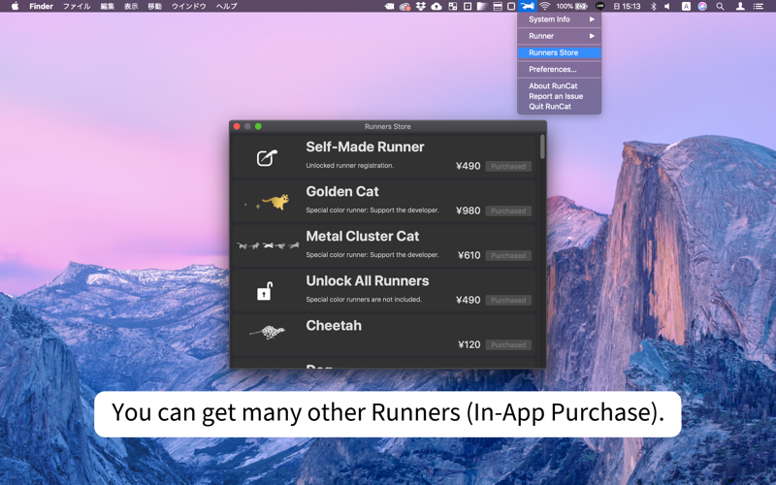Click the Runners Store window title bar
The width and height of the screenshot is (776, 485).
pyautogui.click(x=388, y=126)
